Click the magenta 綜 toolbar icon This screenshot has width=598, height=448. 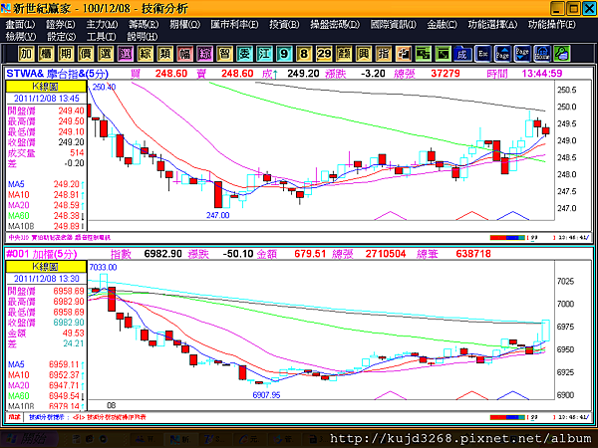pos(204,54)
